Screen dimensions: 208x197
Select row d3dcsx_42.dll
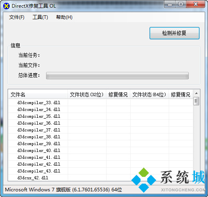coord(101,178)
